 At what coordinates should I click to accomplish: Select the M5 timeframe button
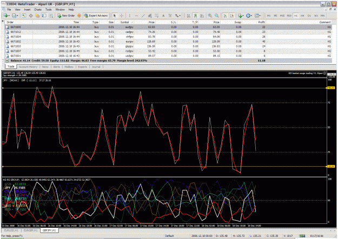[x=275, y=16]
